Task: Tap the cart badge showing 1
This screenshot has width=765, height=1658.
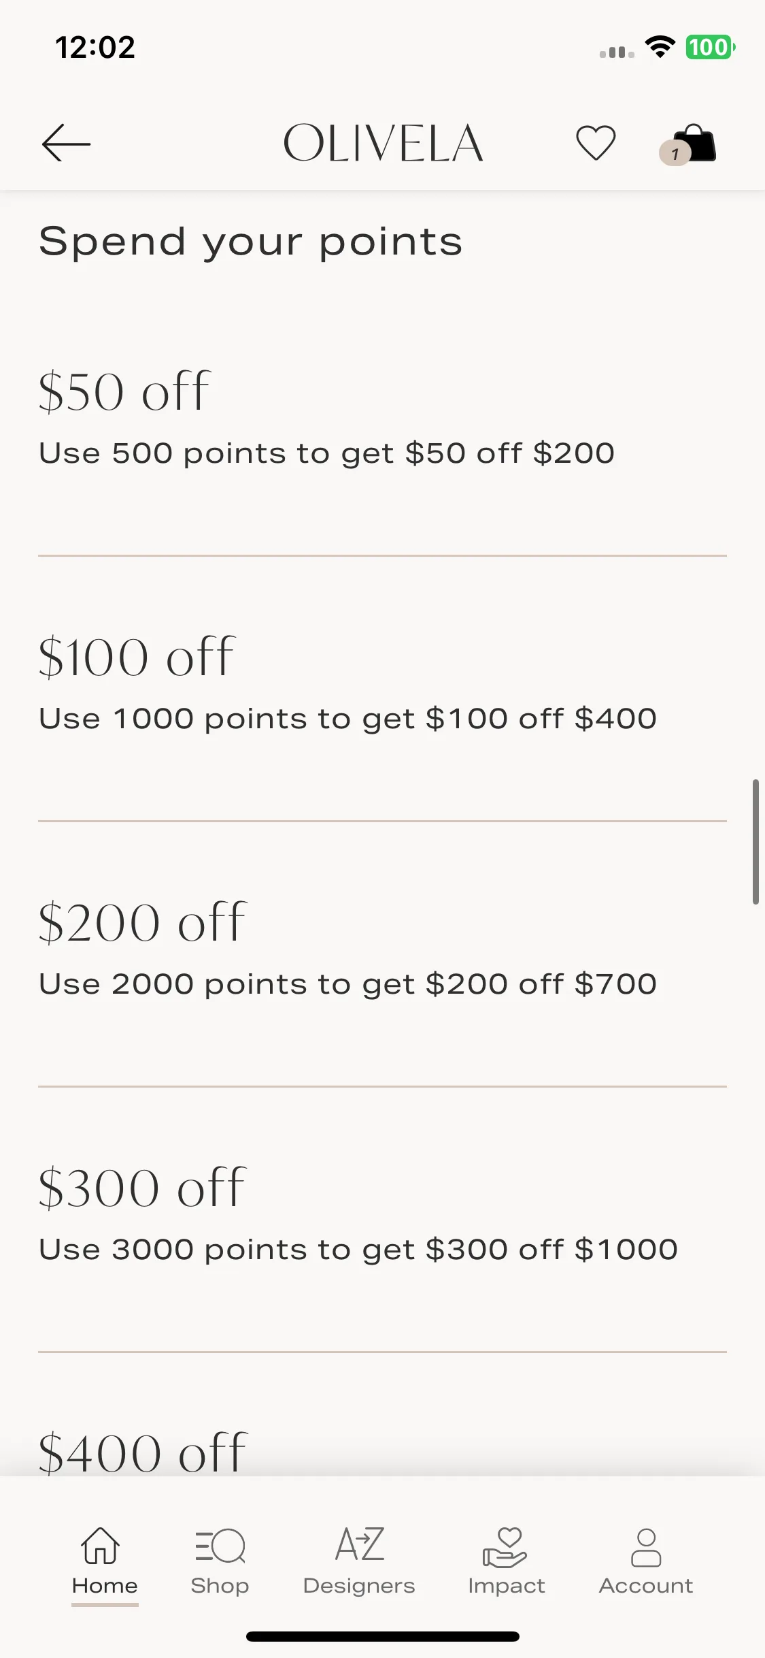Action: pyautogui.click(x=675, y=154)
